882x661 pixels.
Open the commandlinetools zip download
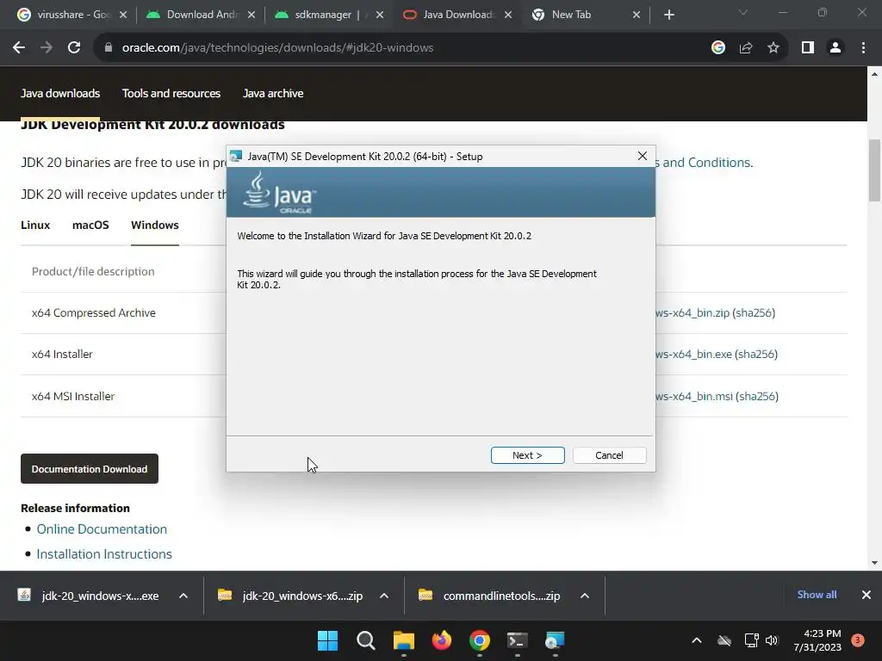coord(490,596)
